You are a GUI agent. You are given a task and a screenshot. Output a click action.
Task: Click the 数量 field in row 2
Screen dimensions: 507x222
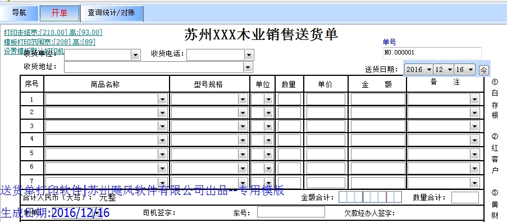click(289, 112)
